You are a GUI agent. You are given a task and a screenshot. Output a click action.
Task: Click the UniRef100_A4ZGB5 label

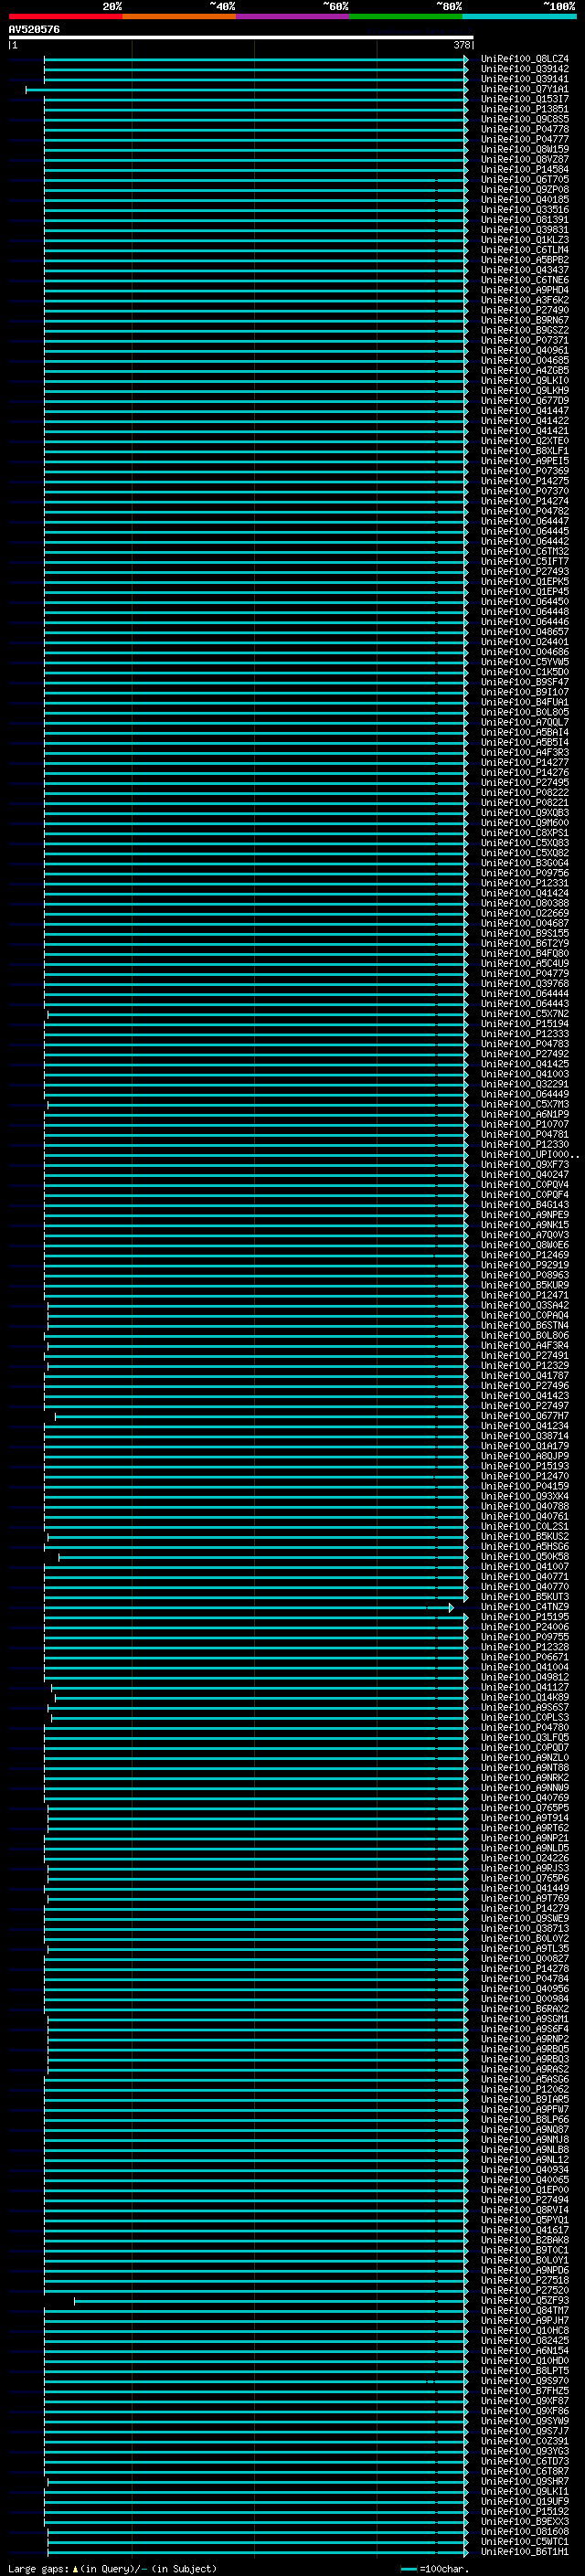pos(525,371)
